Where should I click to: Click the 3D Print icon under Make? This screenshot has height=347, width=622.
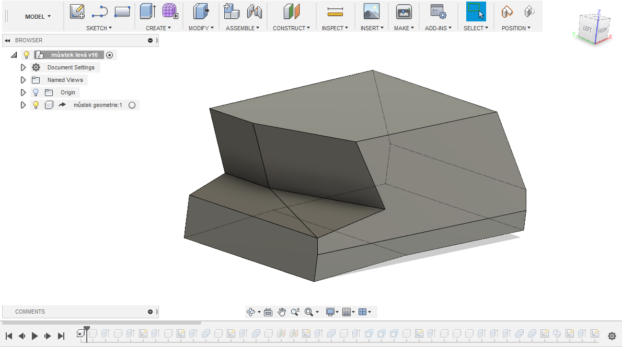tap(404, 11)
